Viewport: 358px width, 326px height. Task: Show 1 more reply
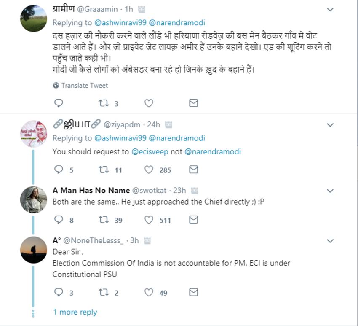pos(75,312)
